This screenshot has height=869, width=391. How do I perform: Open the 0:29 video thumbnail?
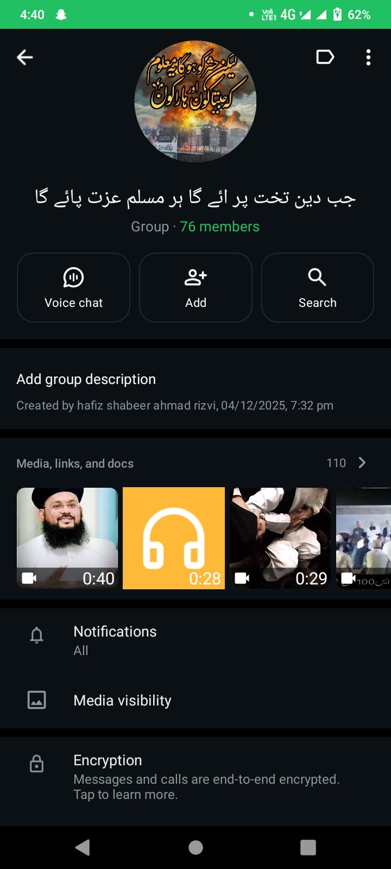coord(280,538)
